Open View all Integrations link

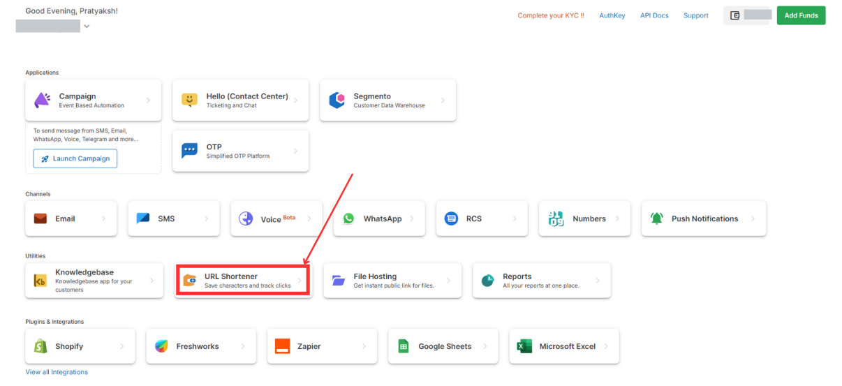[x=57, y=372]
